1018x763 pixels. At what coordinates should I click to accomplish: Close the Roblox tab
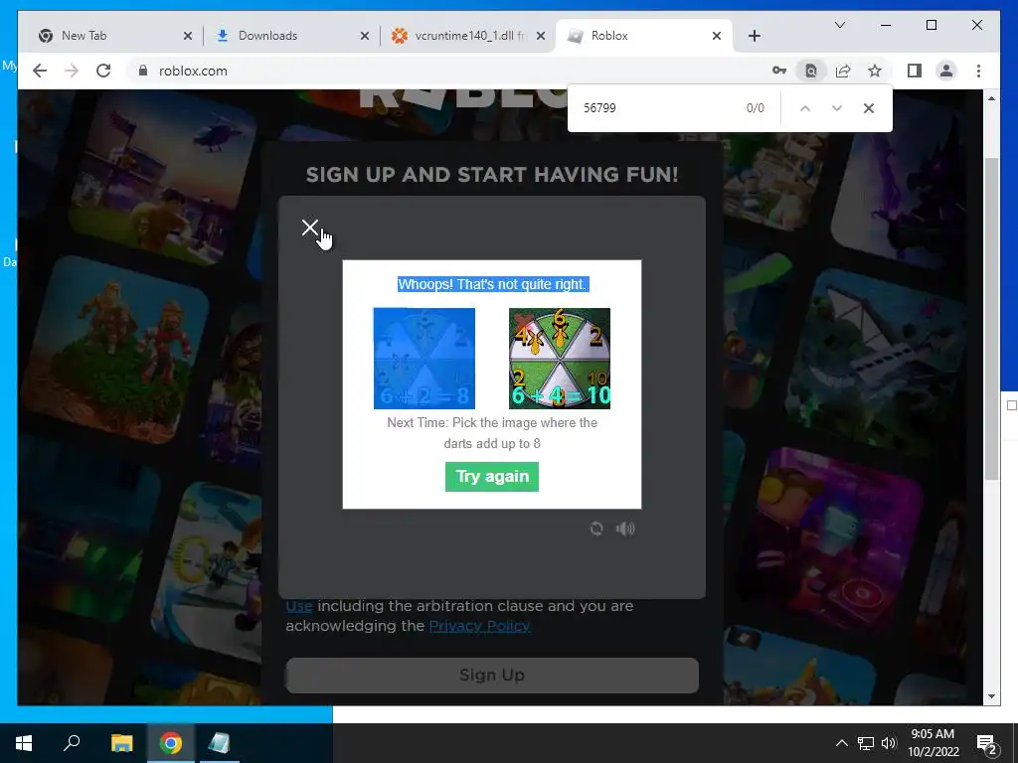(717, 36)
